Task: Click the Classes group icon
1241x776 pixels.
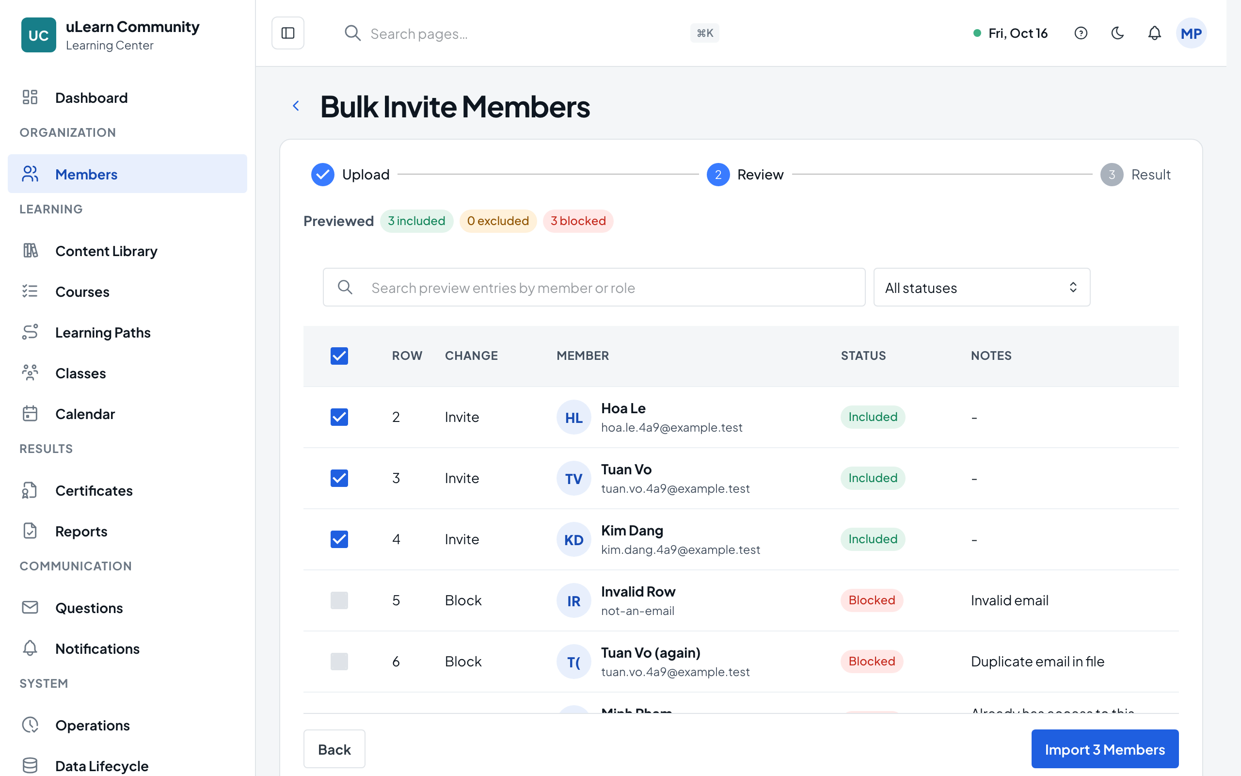Action: point(30,372)
